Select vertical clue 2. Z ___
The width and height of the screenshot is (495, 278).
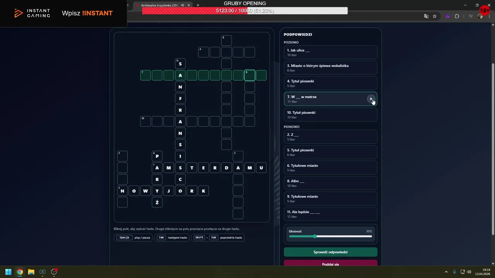pyautogui.click(x=330, y=137)
